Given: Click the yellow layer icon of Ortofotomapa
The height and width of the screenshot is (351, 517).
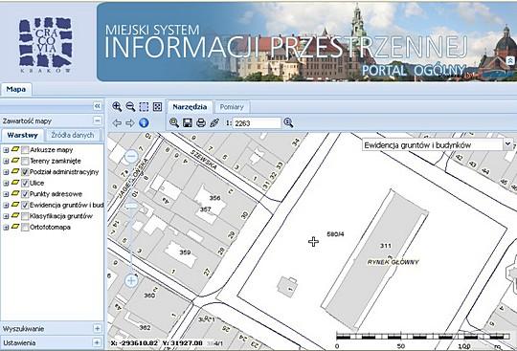Looking at the screenshot, I should point(15,227).
